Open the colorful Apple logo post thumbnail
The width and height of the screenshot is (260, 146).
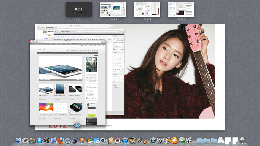click(46, 108)
